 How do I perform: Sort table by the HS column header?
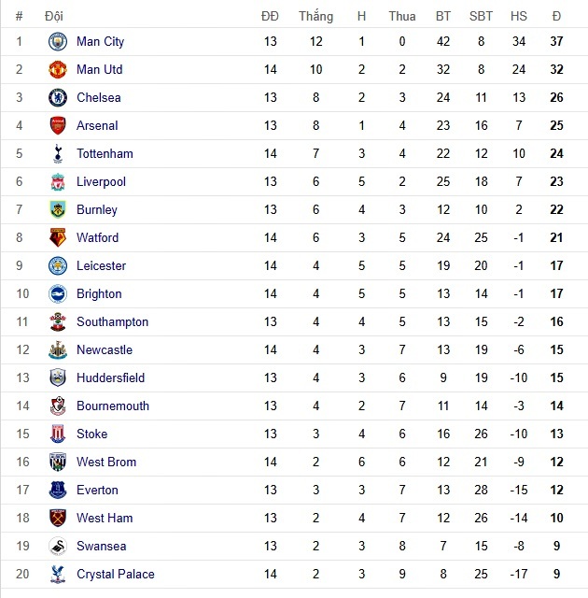pyautogui.click(x=518, y=17)
